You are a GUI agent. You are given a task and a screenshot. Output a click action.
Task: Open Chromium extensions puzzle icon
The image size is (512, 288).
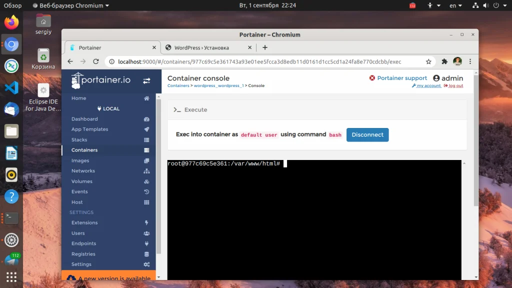coord(444,61)
